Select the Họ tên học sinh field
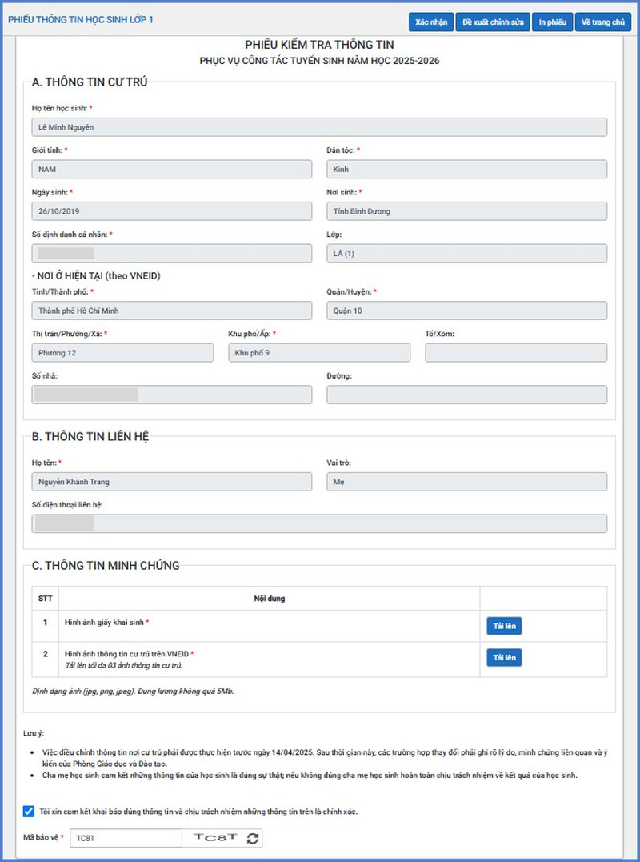 click(x=319, y=127)
